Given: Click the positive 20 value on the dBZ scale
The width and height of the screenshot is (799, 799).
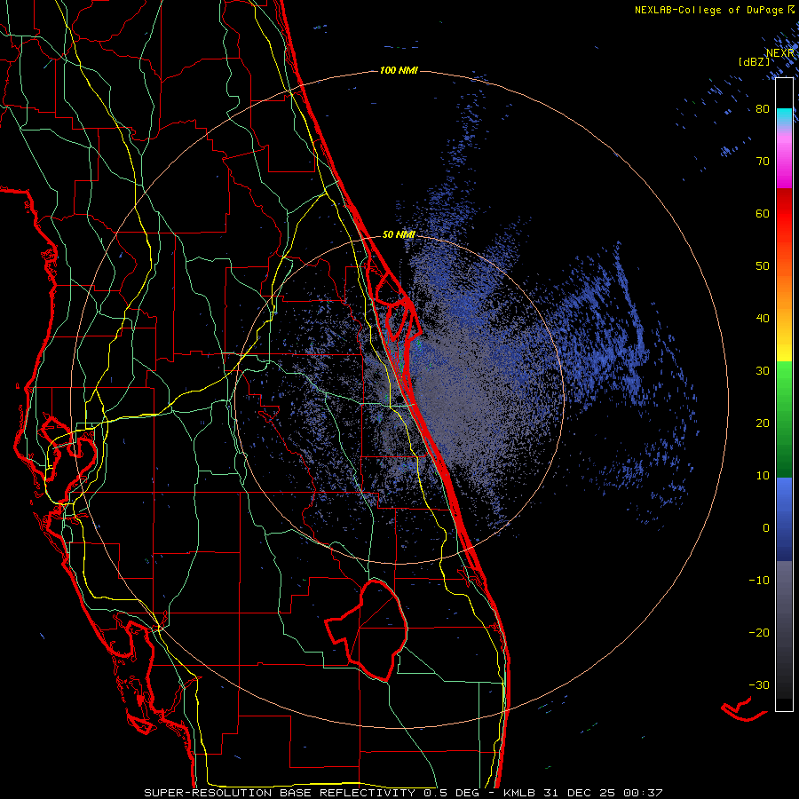Looking at the screenshot, I should [x=763, y=423].
